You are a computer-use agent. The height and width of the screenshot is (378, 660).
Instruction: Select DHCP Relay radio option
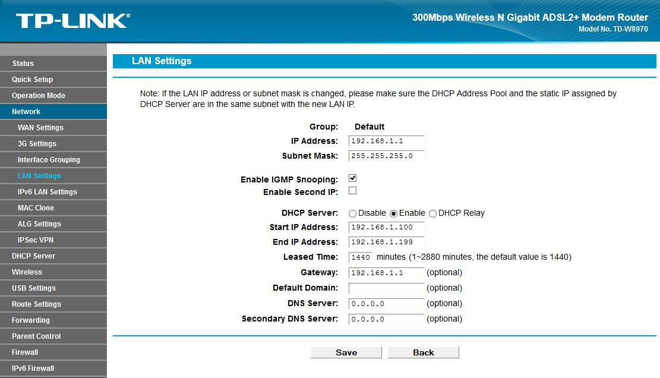[432, 214]
